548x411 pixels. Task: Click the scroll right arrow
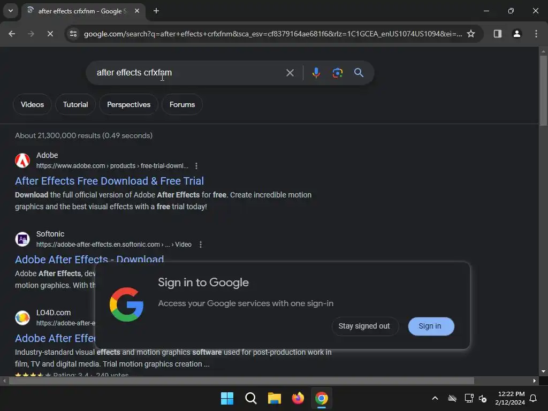[x=535, y=380]
